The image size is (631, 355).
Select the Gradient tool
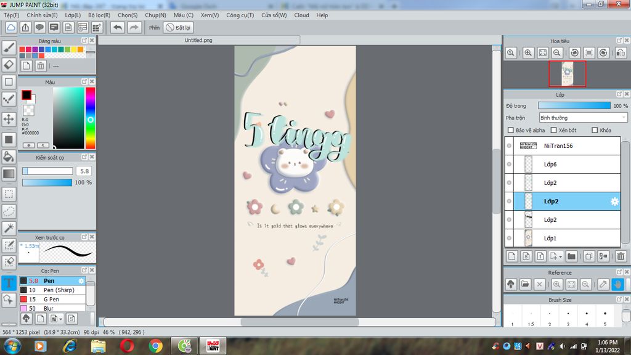pyautogui.click(x=9, y=174)
